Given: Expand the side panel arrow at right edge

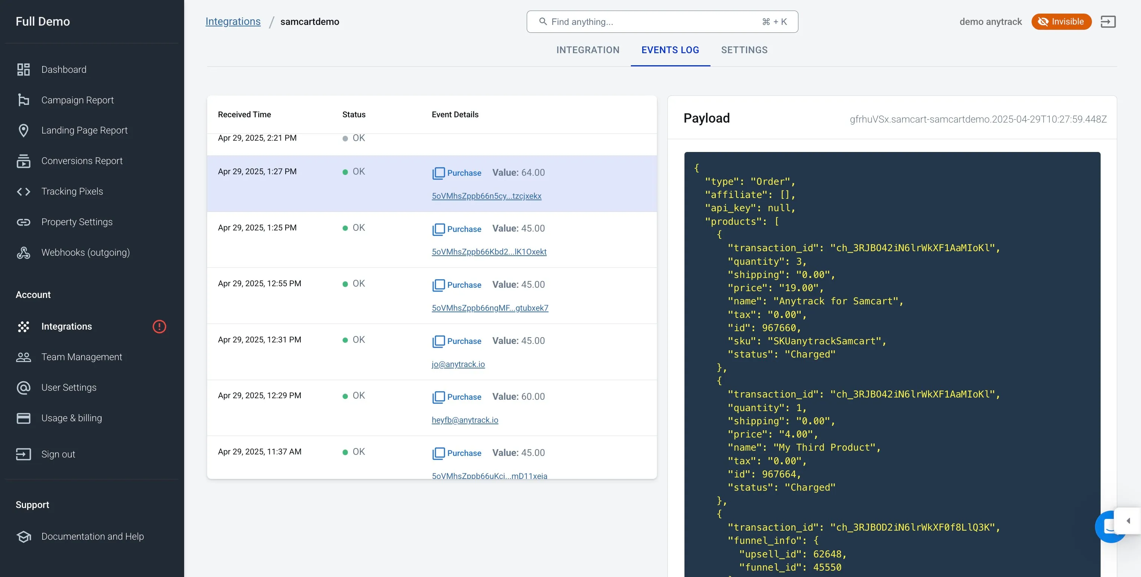Looking at the screenshot, I should click(1128, 521).
